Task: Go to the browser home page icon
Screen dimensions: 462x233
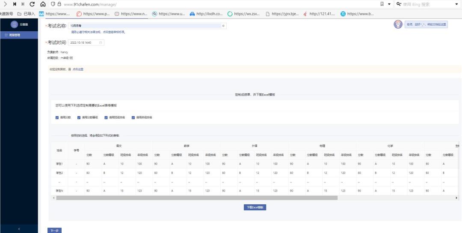Action: (43, 4)
